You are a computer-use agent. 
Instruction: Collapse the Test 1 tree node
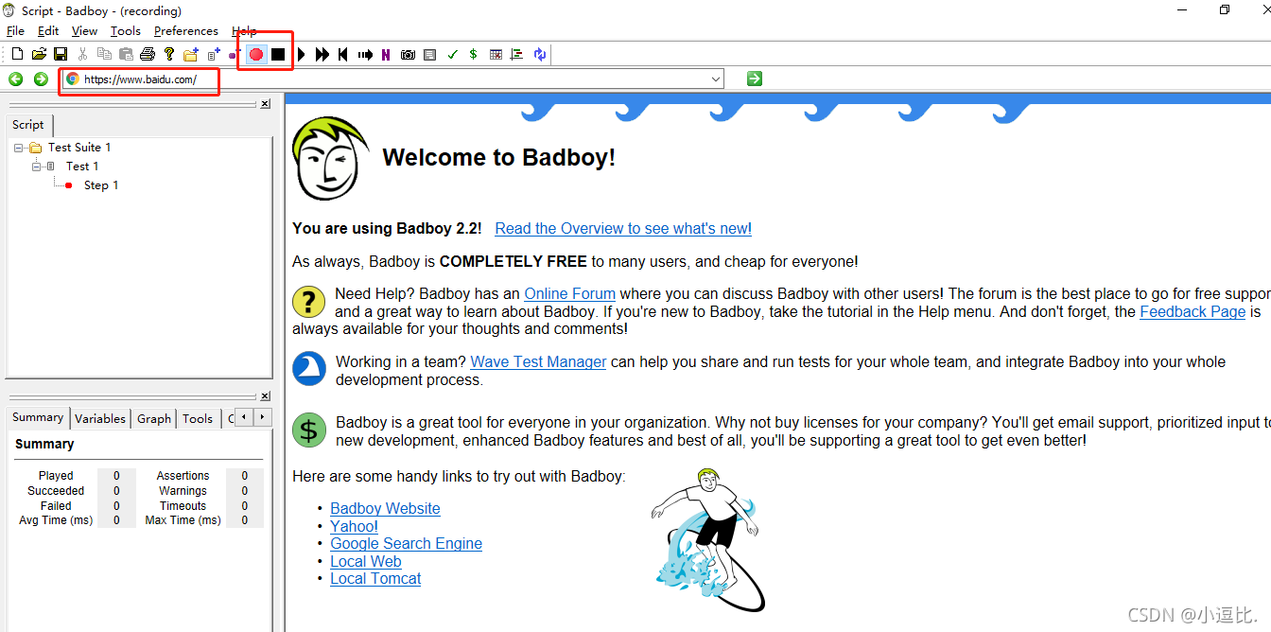coord(37,167)
